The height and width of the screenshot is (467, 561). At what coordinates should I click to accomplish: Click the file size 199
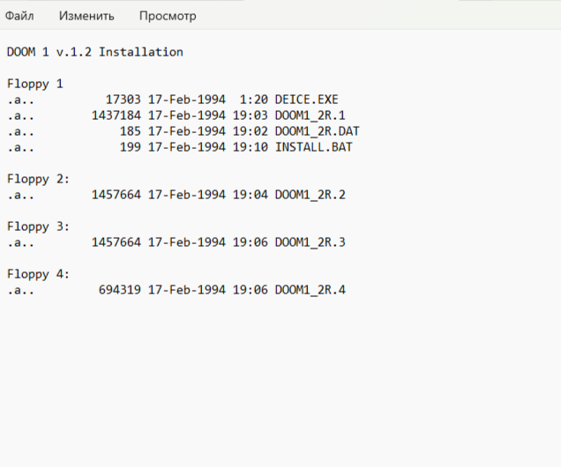[131, 147]
